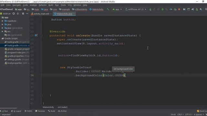Click the Debug app bug icon
The height and width of the screenshot is (116, 207).
(162, 9)
